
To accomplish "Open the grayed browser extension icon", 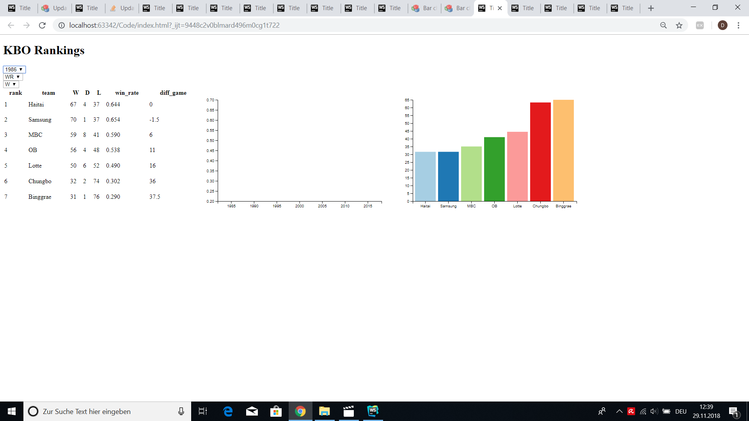I will (x=700, y=25).
